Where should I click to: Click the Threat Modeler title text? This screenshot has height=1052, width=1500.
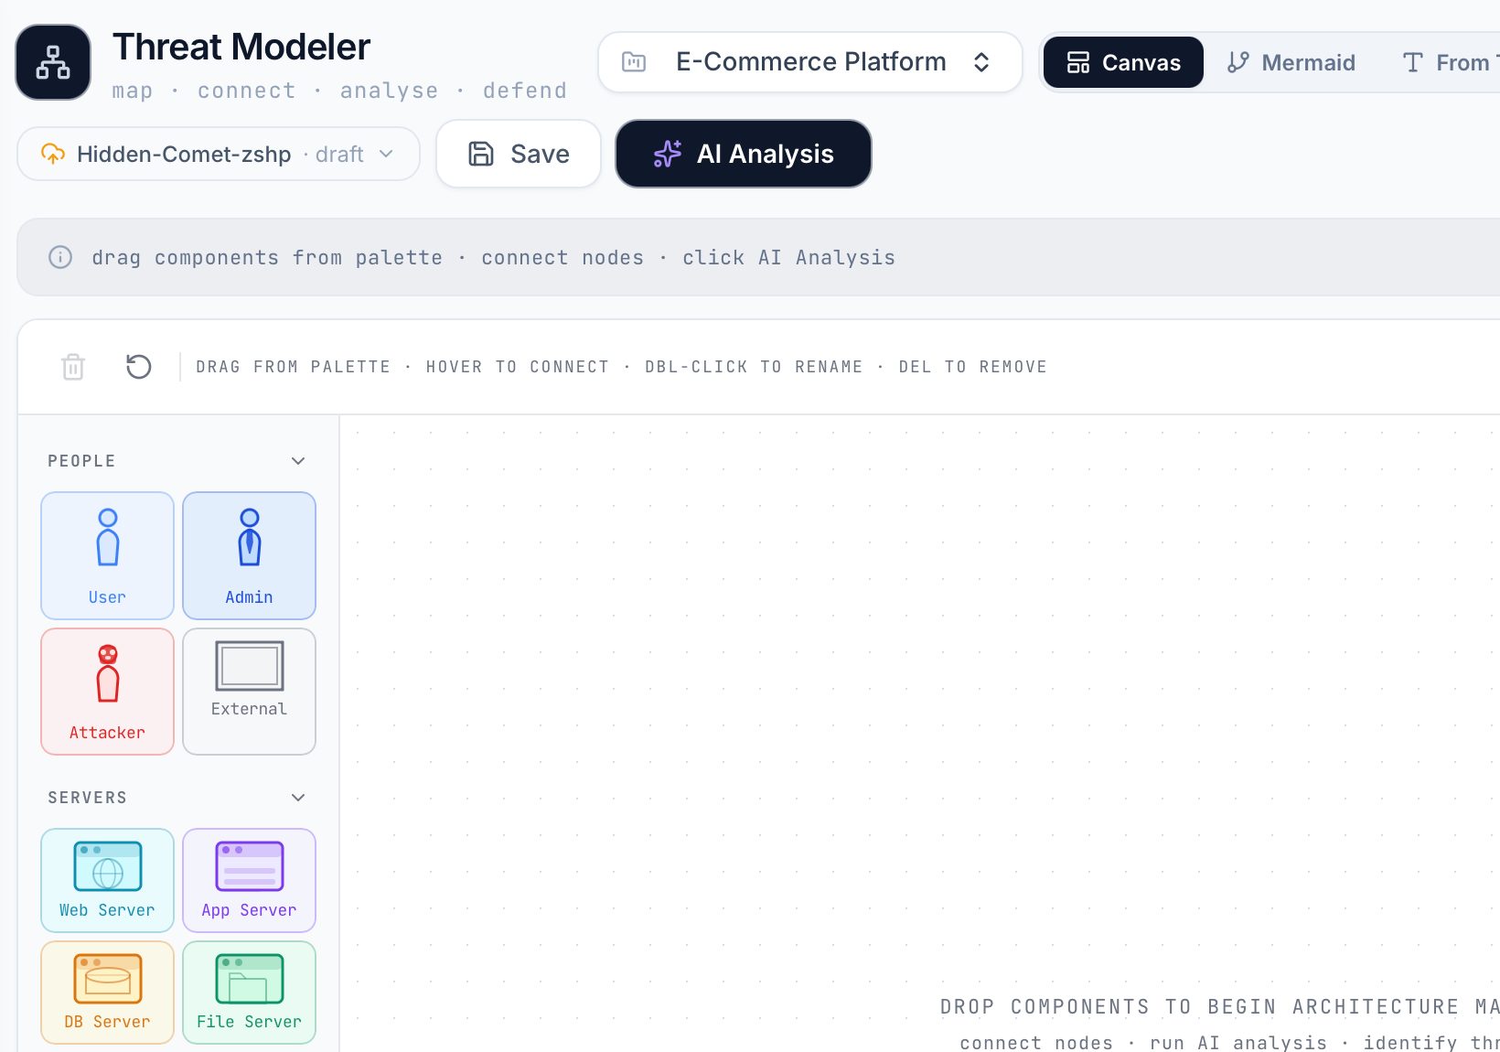241,47
